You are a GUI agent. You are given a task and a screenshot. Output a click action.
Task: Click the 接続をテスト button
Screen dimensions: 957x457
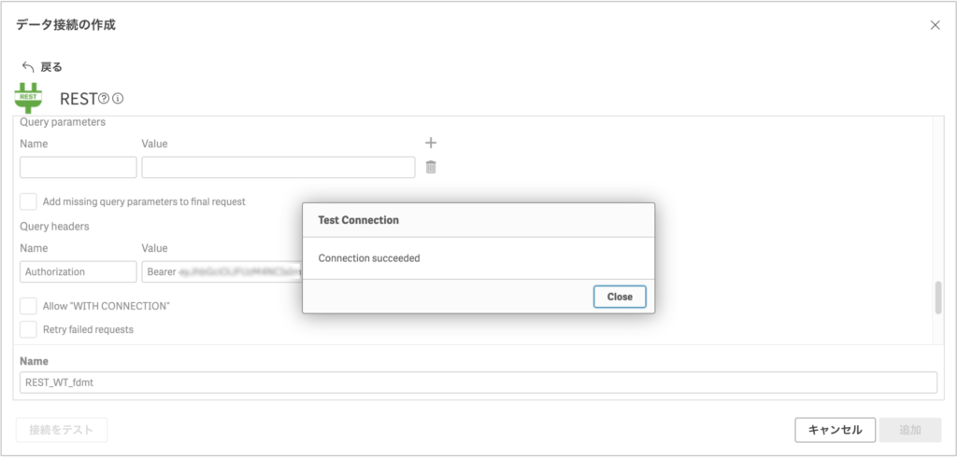click(62, 430)
